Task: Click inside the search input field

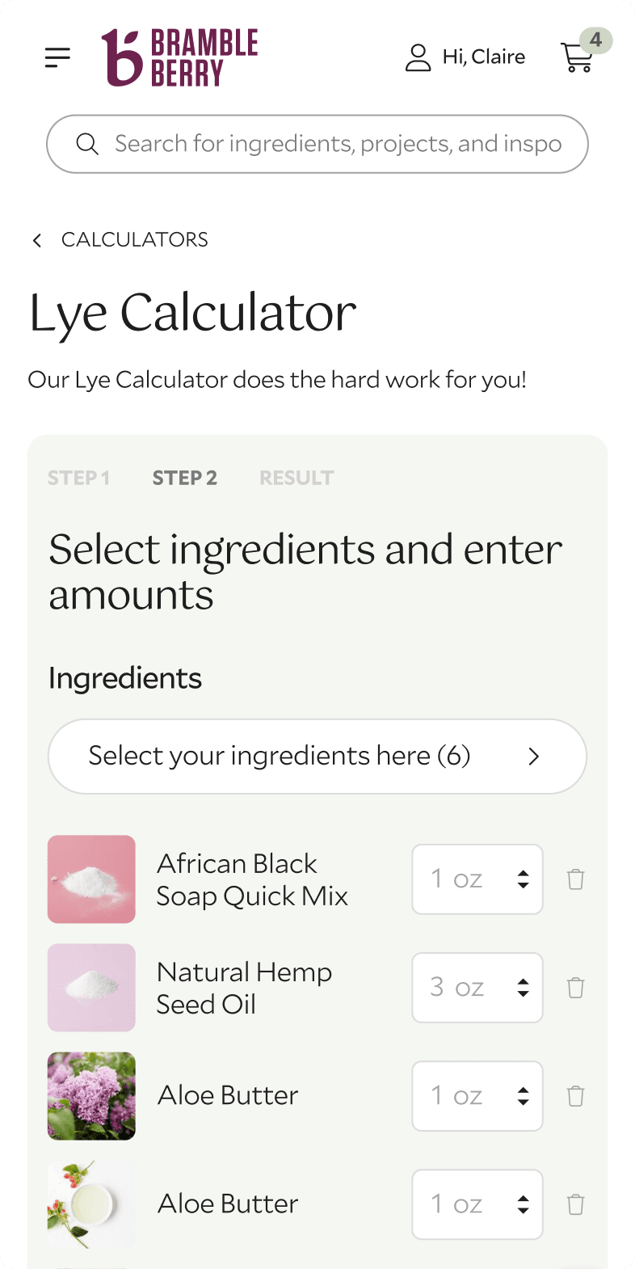Action: (323, 144)
